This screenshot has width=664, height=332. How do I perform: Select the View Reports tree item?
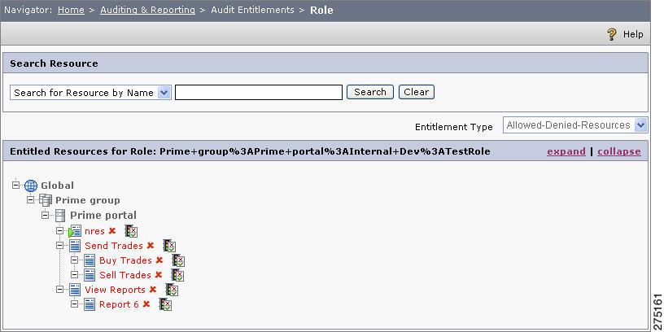pos(115,290)
